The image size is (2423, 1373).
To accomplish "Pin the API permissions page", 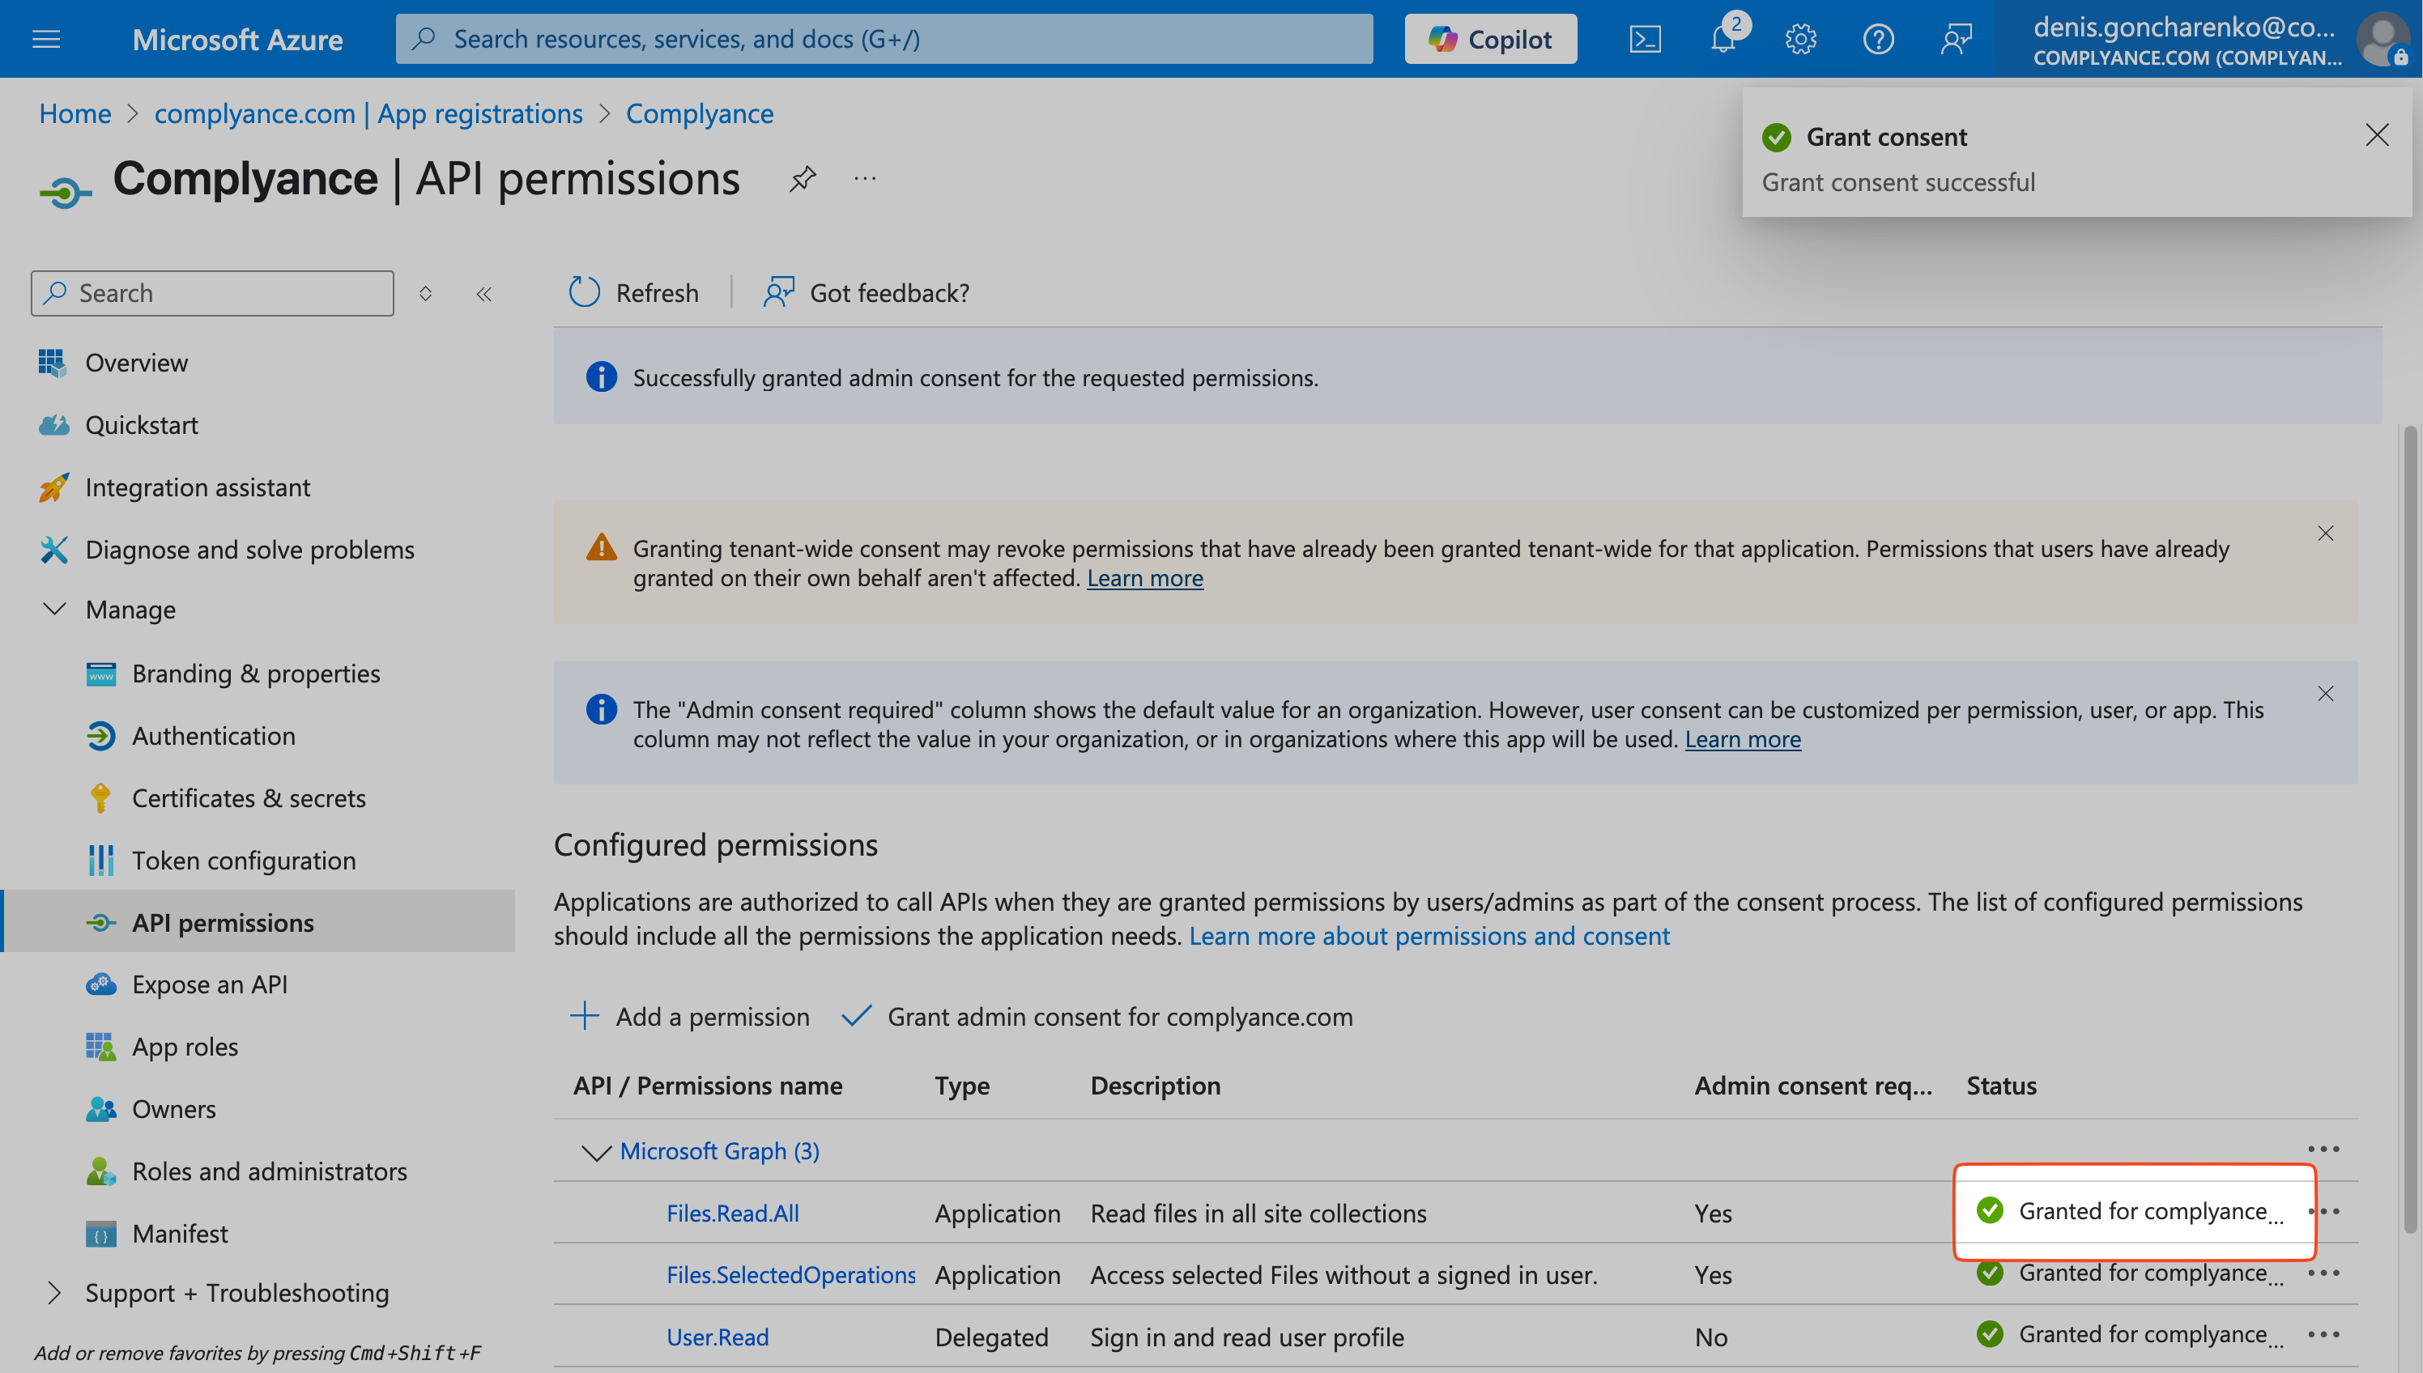I will 803,178.
